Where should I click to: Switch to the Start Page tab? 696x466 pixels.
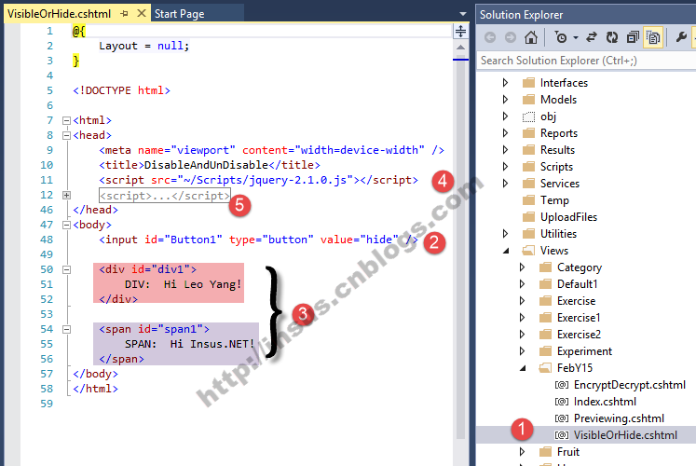[x=179, y=14]
